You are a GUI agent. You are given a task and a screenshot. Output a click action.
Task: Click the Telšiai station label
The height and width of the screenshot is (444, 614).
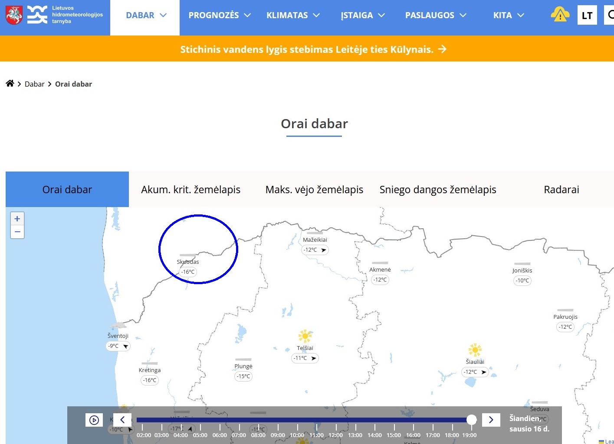pos(305,348)
